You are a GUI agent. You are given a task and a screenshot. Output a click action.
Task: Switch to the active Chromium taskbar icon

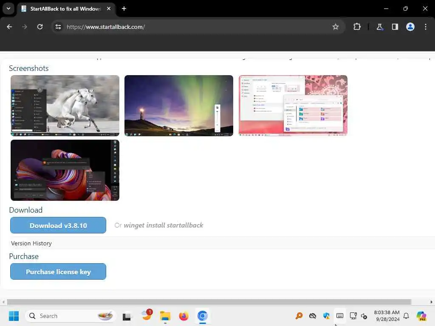click(203, 316)
